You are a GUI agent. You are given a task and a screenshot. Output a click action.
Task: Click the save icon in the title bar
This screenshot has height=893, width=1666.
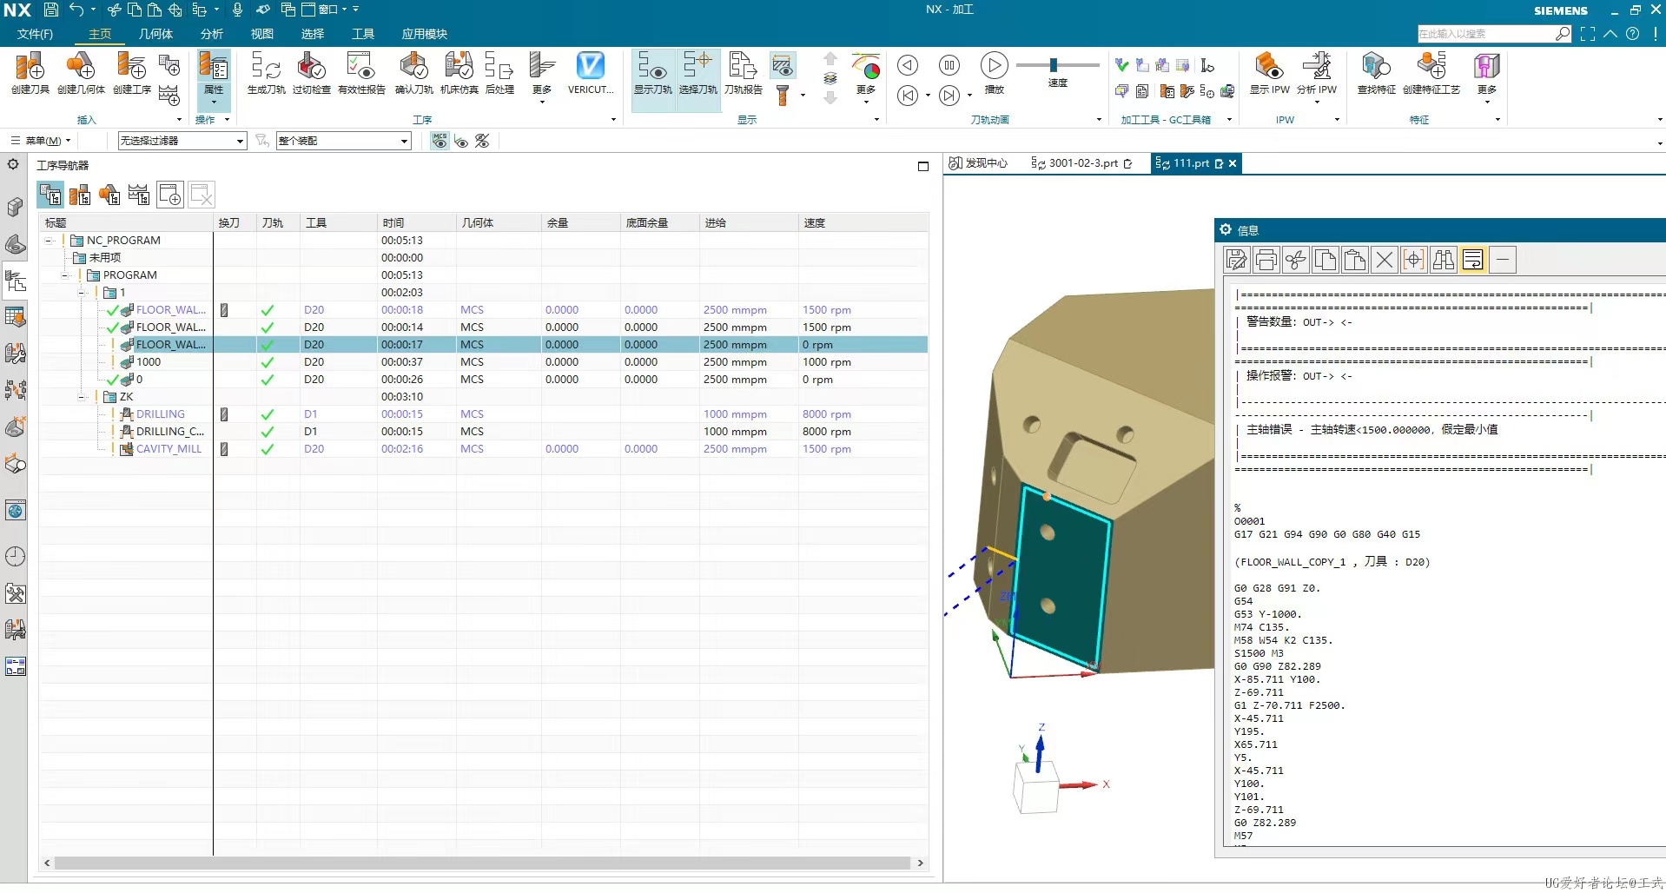click(x=51, y=10)
